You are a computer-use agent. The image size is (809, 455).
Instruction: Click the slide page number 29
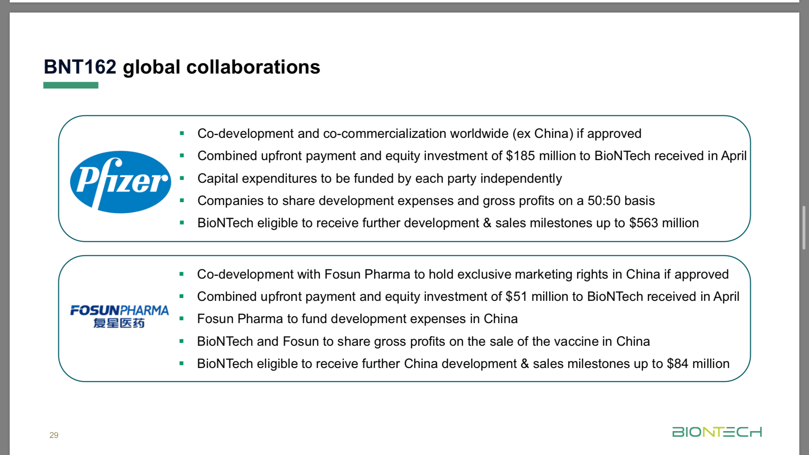tap(54, 435)
